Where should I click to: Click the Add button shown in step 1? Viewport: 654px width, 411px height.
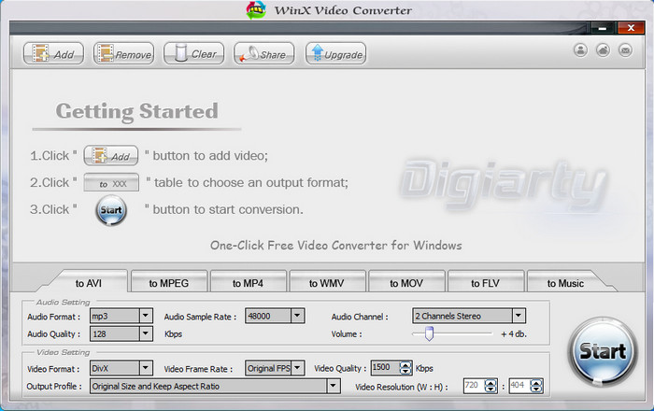[x=111, y=156]
